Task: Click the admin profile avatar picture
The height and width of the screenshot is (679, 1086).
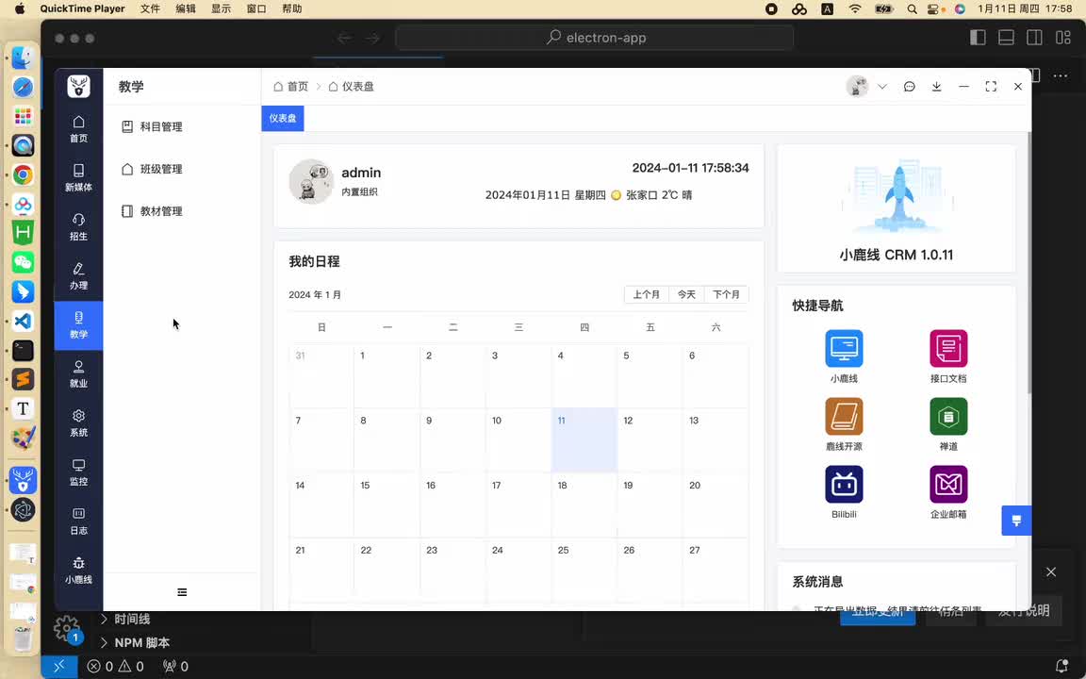Action: coord(311,181)
